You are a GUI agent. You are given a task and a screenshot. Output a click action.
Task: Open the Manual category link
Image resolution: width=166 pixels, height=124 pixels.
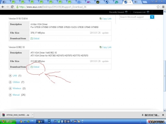coord(16,95)
